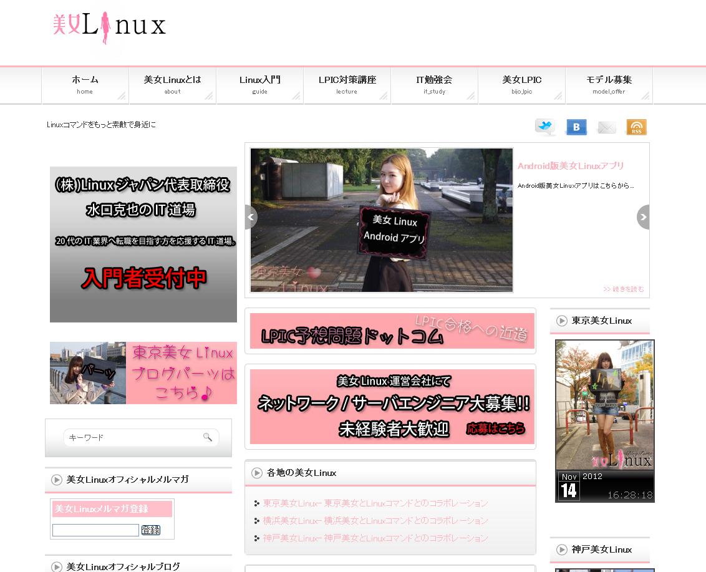Go to モデル募集 menu item
Viewport: 706px width, 572px height.
click(x=609, y=85)
